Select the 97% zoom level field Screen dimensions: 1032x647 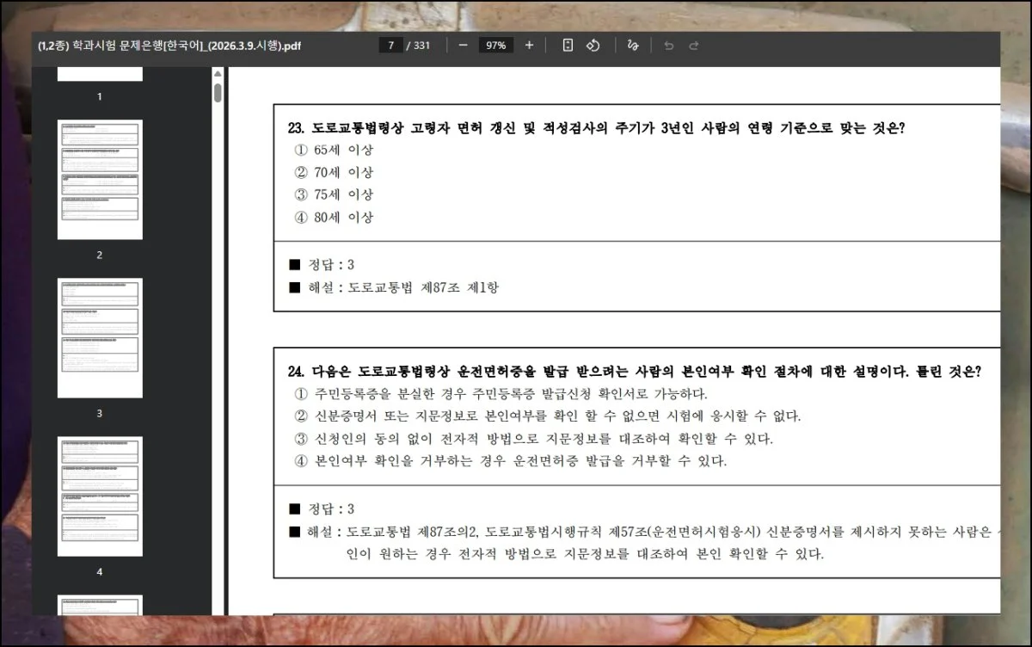point(495,46)
